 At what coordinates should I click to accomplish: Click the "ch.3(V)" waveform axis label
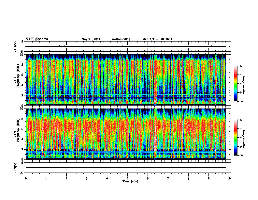point(16,168)
